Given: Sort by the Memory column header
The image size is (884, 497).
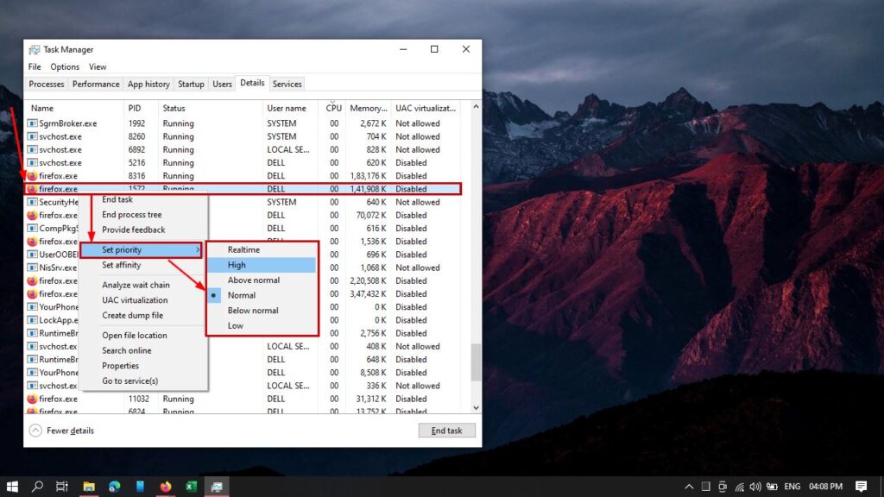Looking at the screenshot, I should click(368, 108).
